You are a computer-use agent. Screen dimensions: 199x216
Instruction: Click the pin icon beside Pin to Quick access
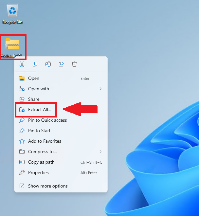(22, 120)
